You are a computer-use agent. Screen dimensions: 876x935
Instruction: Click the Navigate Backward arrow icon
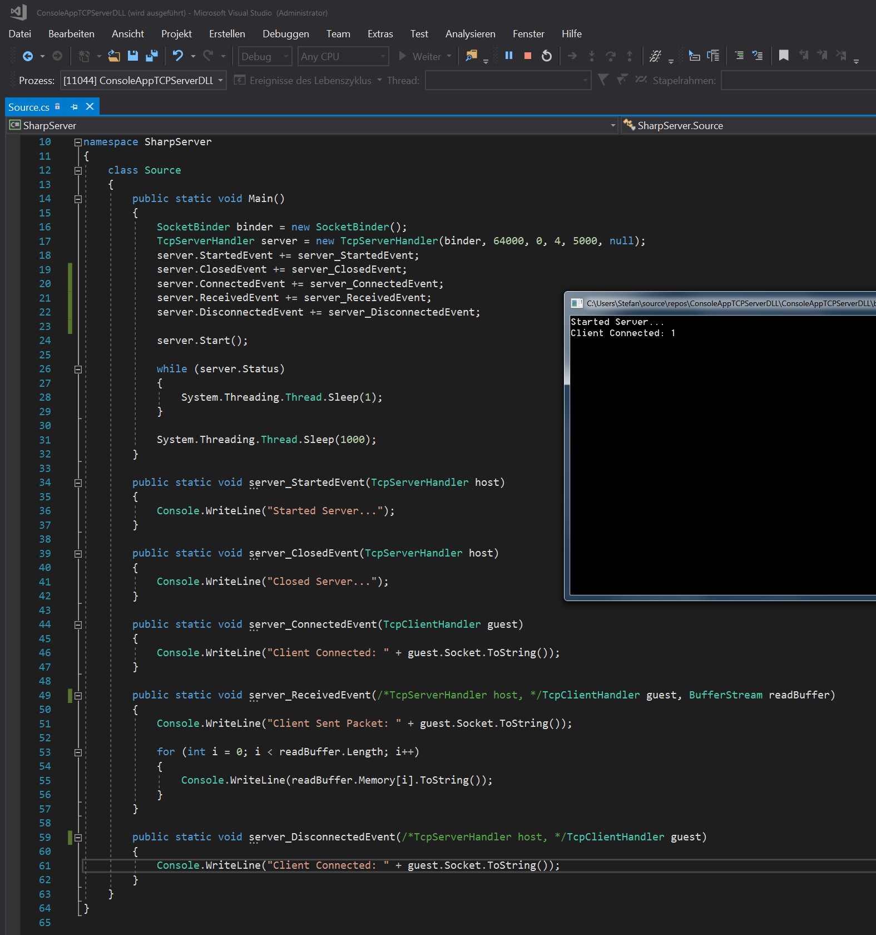coord(28,56)
